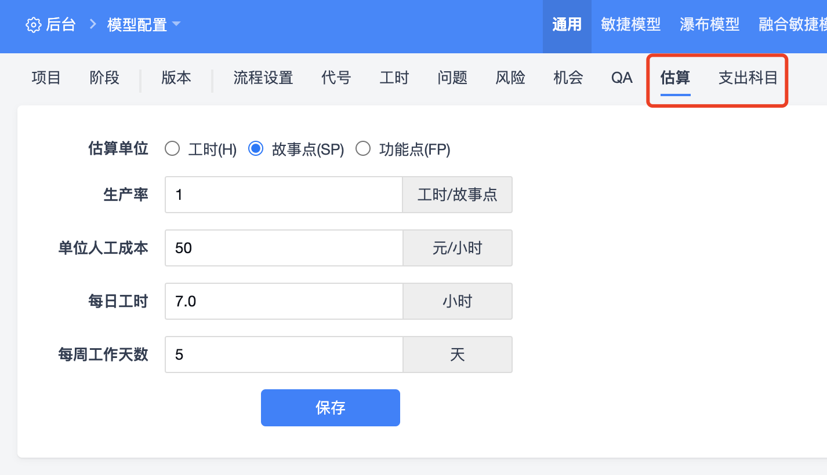Select the 故事点(SP) radio option

(256, 149)
